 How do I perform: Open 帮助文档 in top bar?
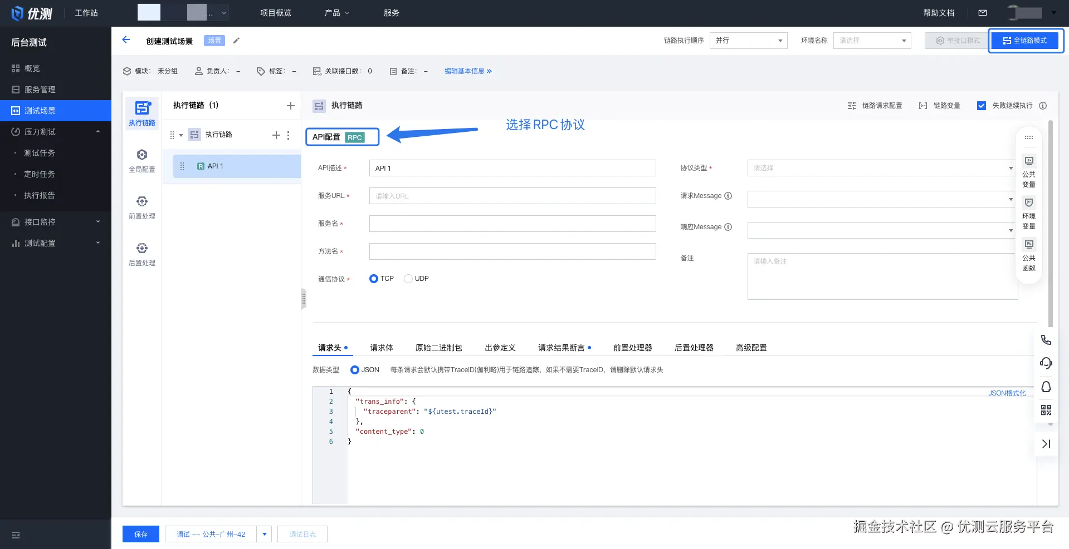point(939,13)
